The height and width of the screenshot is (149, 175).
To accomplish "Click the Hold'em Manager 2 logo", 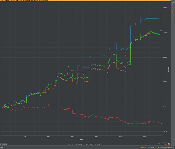I will click(169, 144).
